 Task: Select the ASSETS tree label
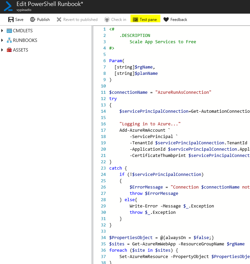(21, 50)
